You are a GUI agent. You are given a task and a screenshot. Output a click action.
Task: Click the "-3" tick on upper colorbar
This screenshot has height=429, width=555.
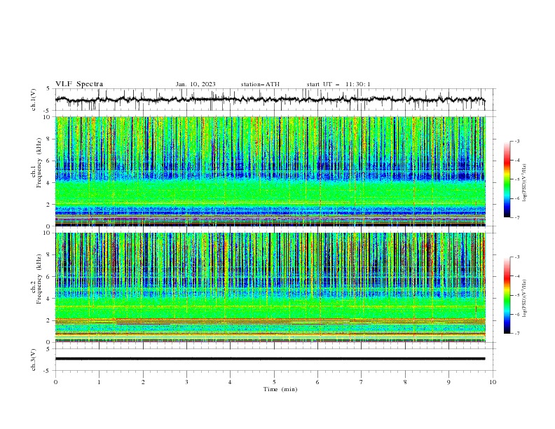[x=516, y=141]
